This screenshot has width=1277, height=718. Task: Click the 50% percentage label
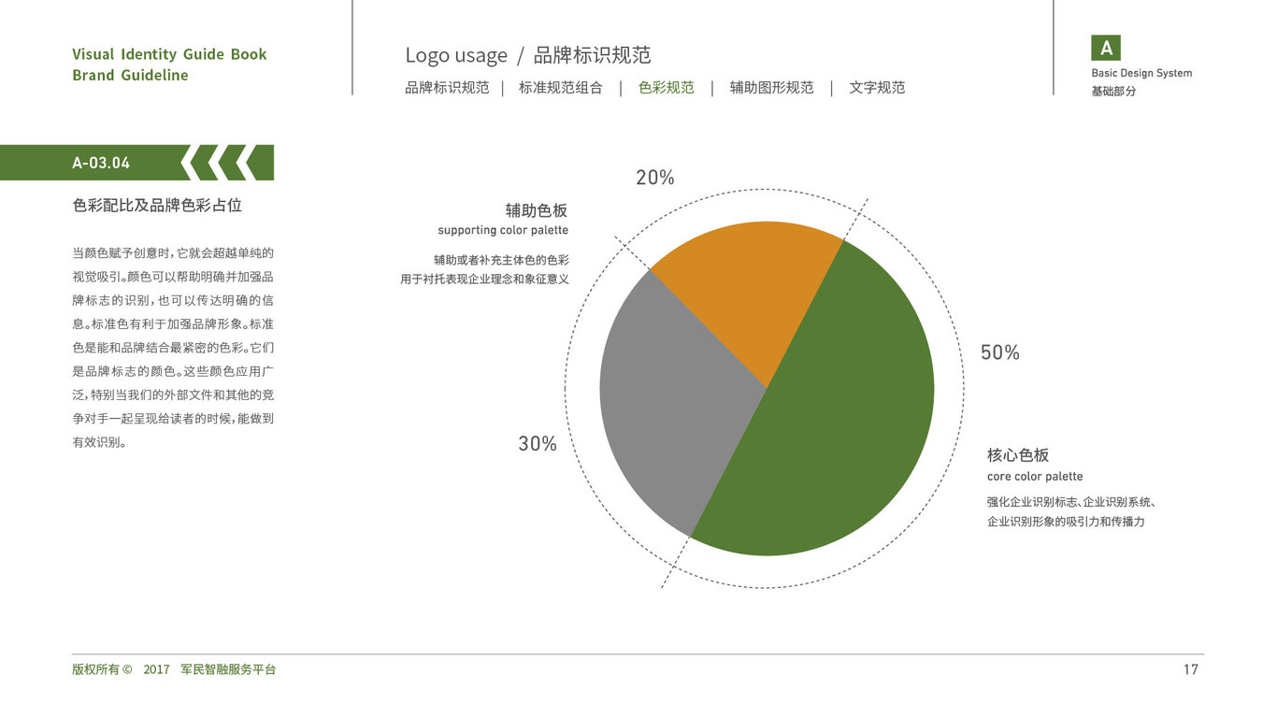tap(1000, 352)
